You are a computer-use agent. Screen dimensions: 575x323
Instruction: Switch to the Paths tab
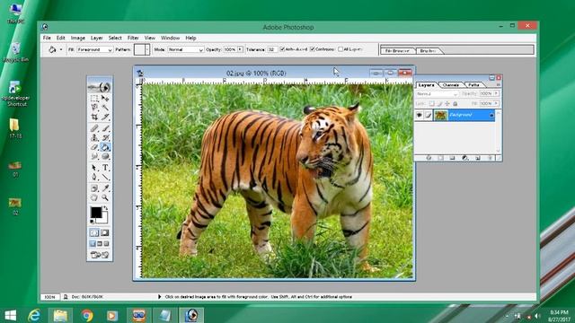click(x=473, y=85)
